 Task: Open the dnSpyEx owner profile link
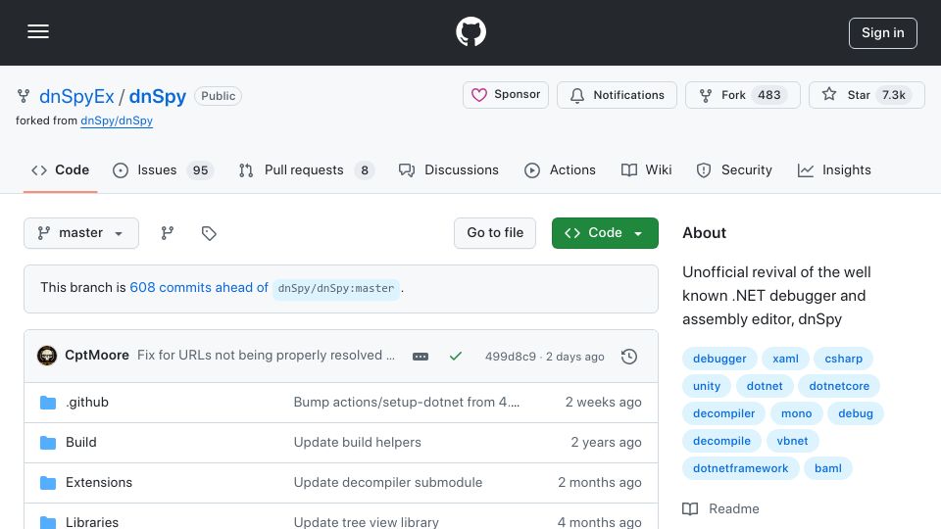click(x=76, y=97)
